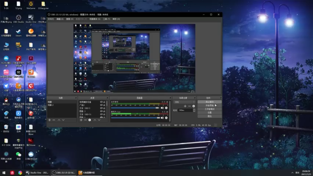The height and width of the screenshot is (176, 313).
Task: Open the WeGame desktop icon
Action: coord(31,5)
